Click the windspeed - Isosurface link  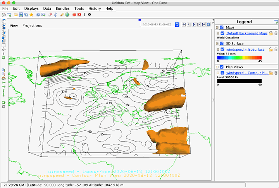[x=246, y=50]
